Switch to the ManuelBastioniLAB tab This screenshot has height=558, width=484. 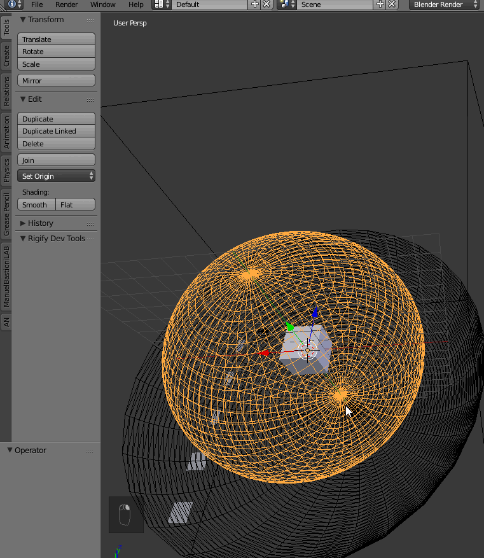click(x=6, y=276)
